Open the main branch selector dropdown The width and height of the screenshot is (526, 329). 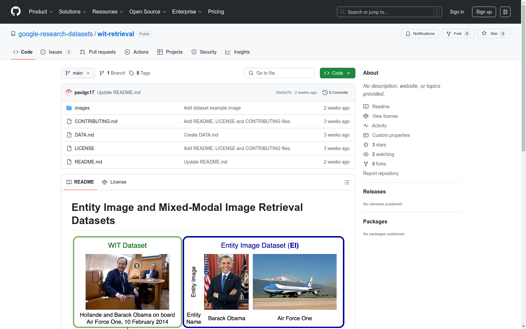click(78, 73)
